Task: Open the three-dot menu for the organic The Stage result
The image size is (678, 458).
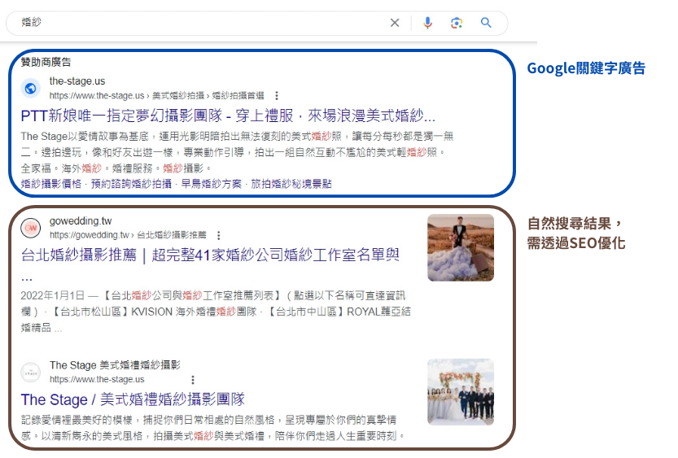Action: point(193,380)
